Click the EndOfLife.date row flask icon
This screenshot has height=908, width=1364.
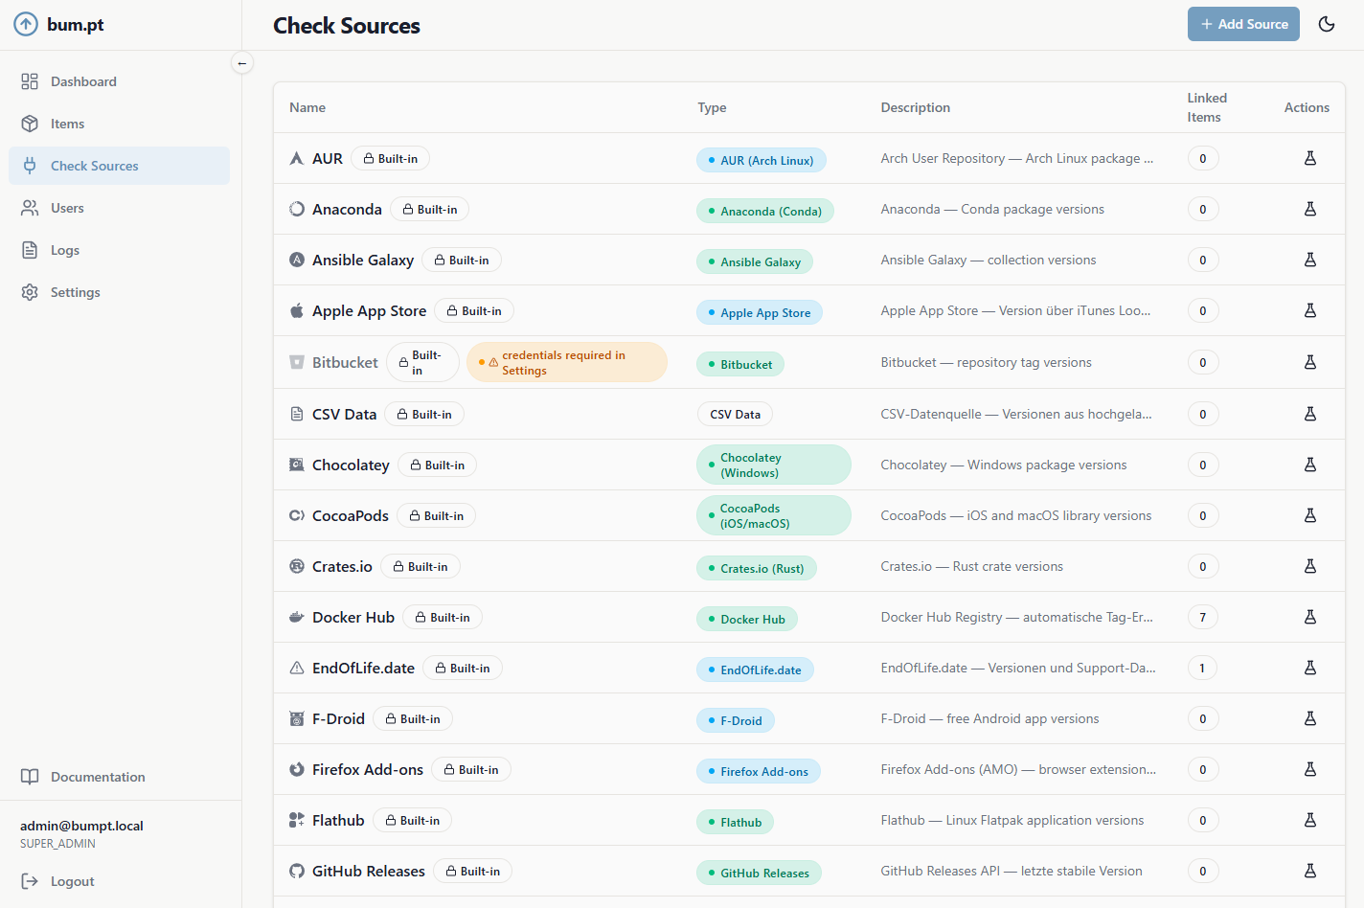pyautogui.click(x=1310, y=668)
